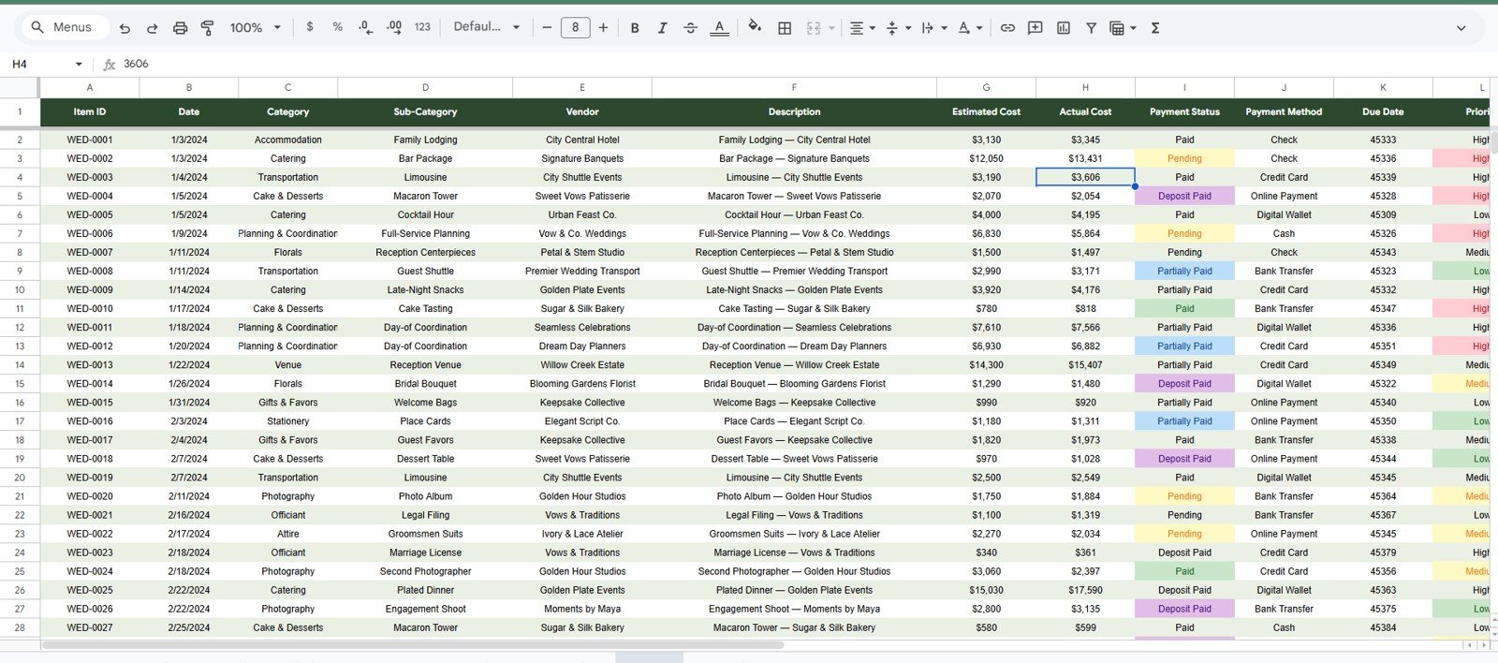Activate the paint format tool

[x=207, y=28]
